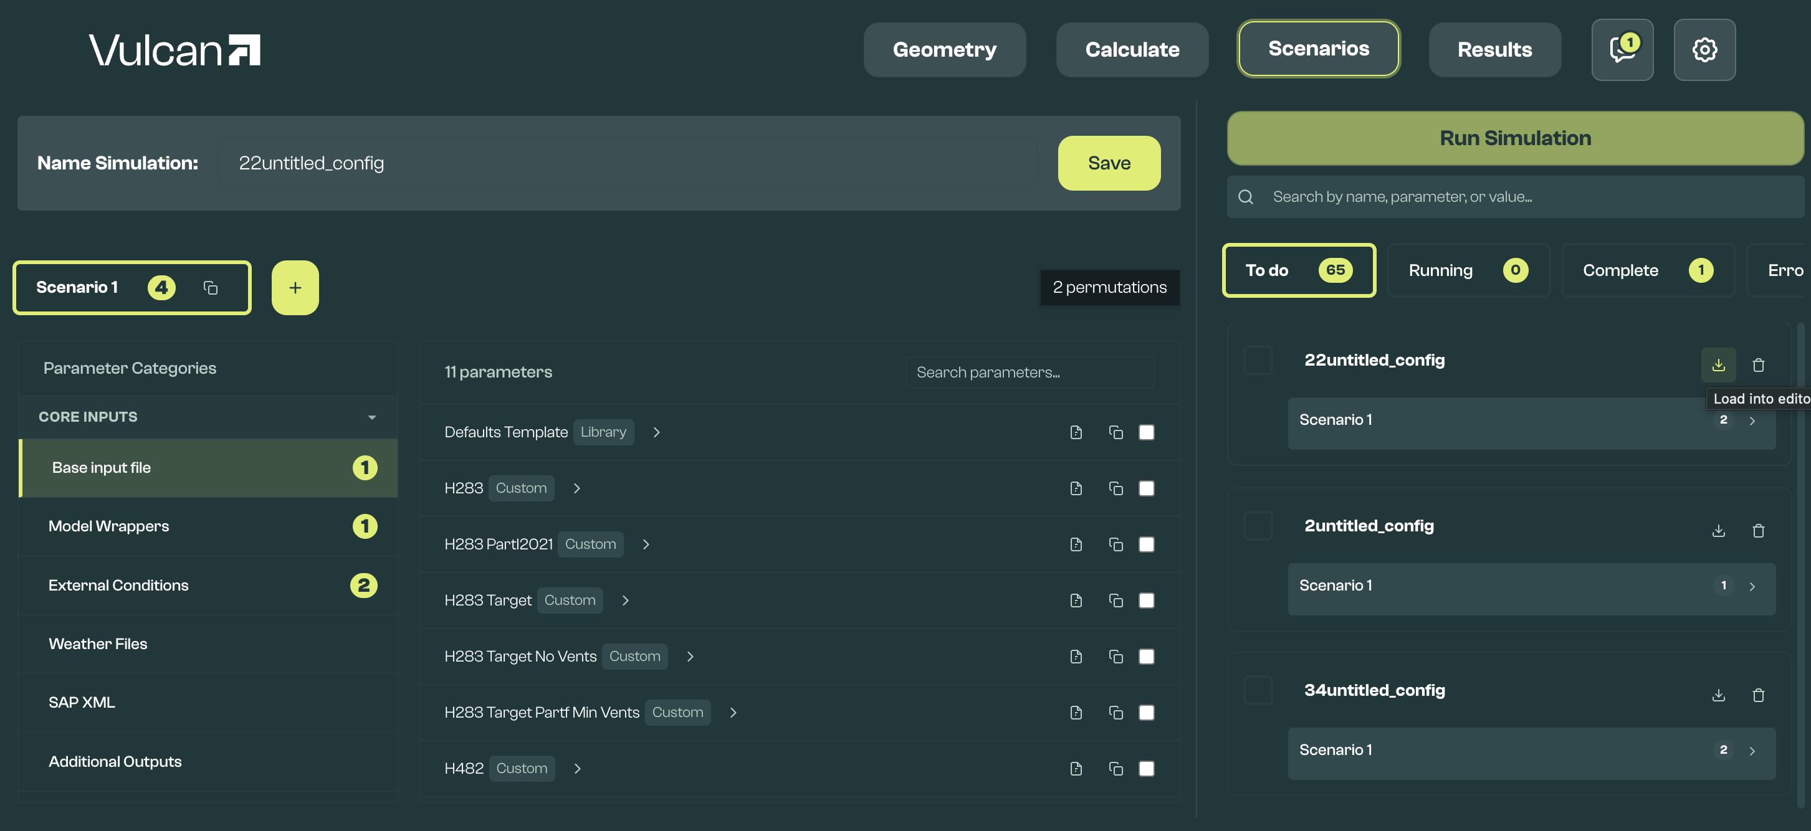
Task: Click Run Simulation
Action: 1515,138
